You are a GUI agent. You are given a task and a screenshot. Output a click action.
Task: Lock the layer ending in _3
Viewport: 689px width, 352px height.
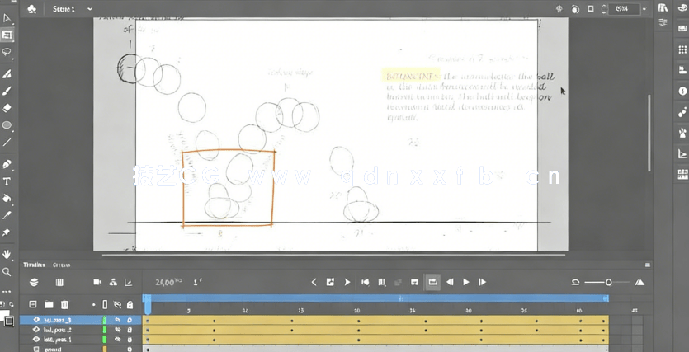130,320
